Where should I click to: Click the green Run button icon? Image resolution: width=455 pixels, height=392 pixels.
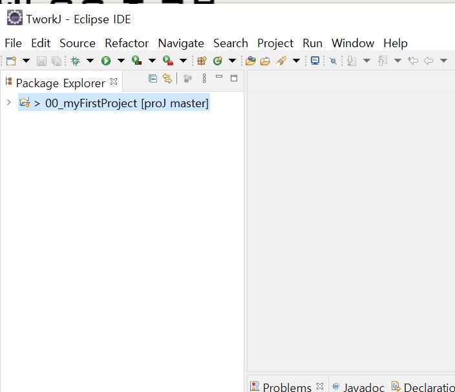click(106, 61)
